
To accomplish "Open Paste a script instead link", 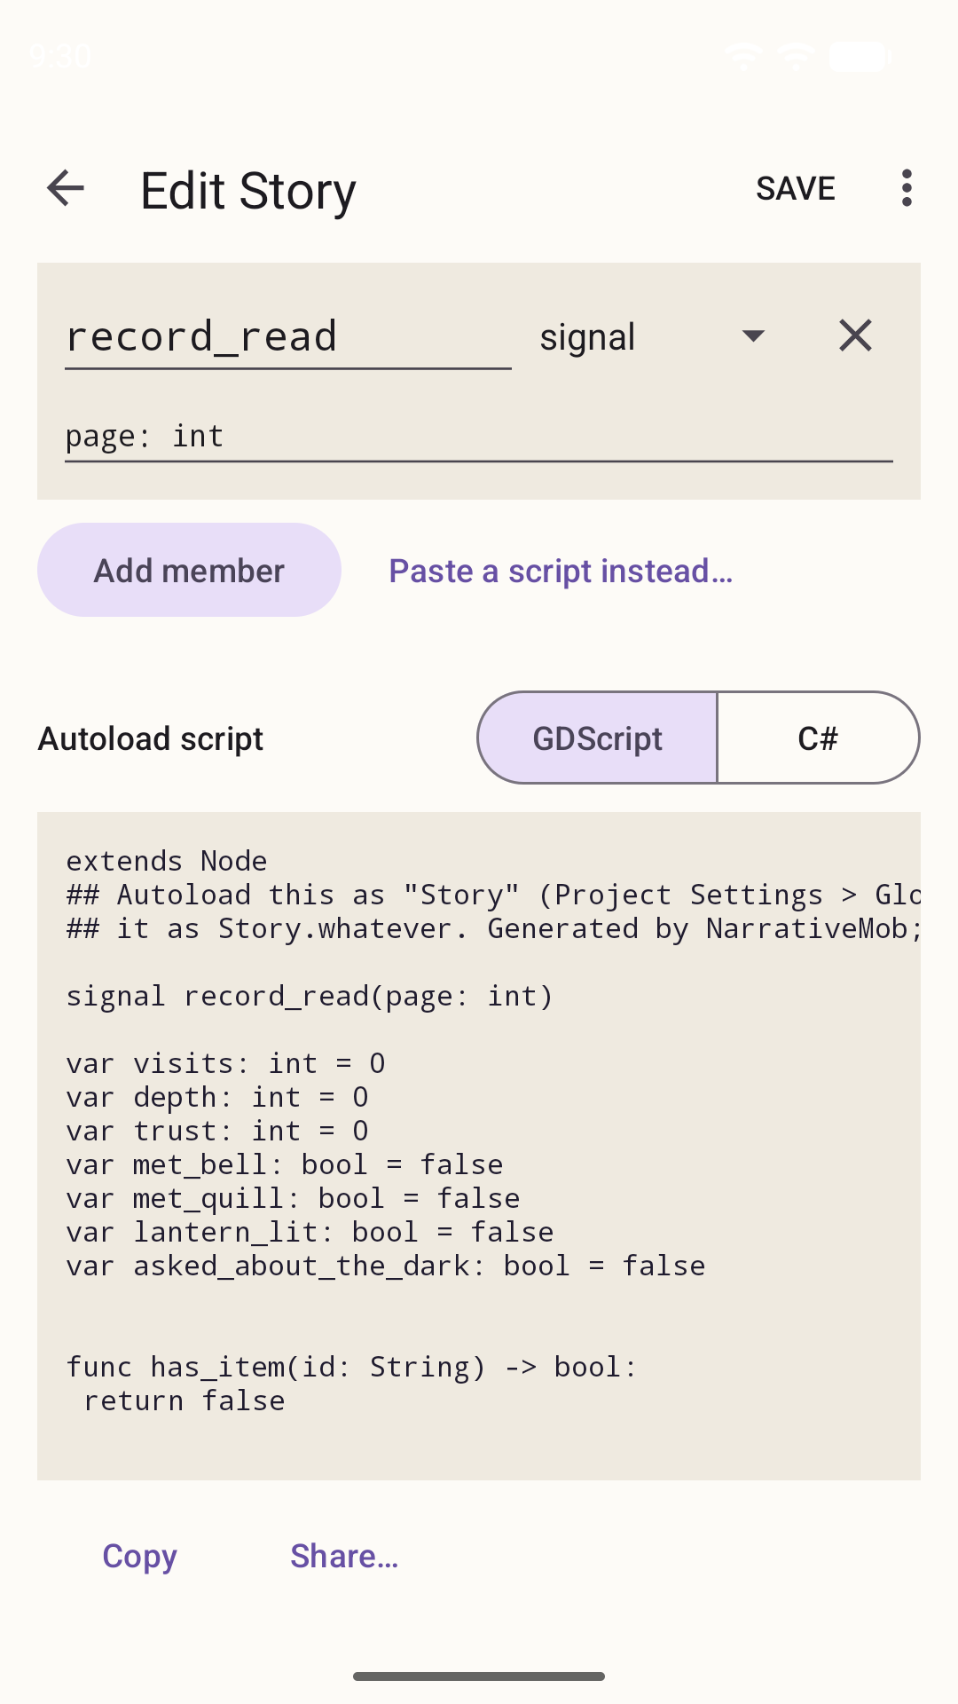I will tap(561, 571).
